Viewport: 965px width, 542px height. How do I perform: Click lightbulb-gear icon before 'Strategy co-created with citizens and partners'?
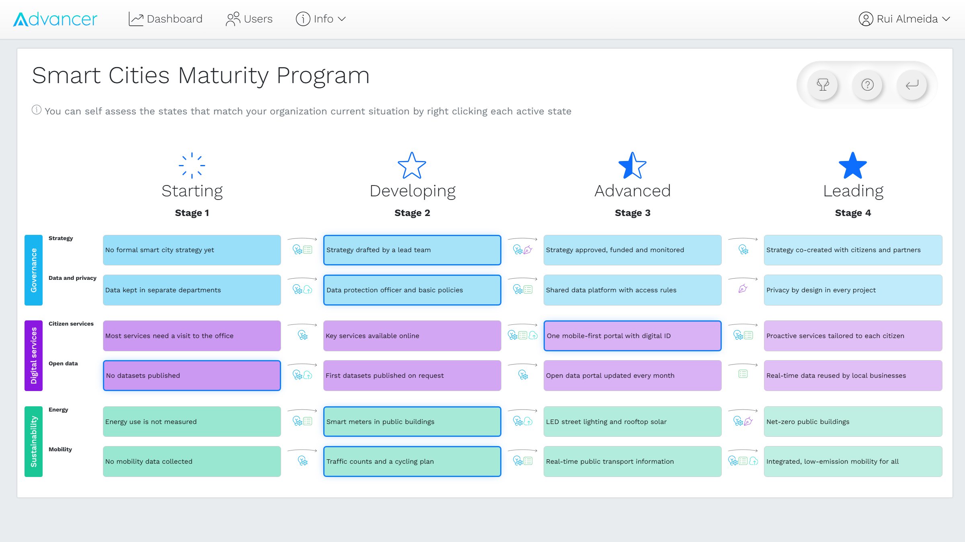pyautogui.click(x=743, y=250)
